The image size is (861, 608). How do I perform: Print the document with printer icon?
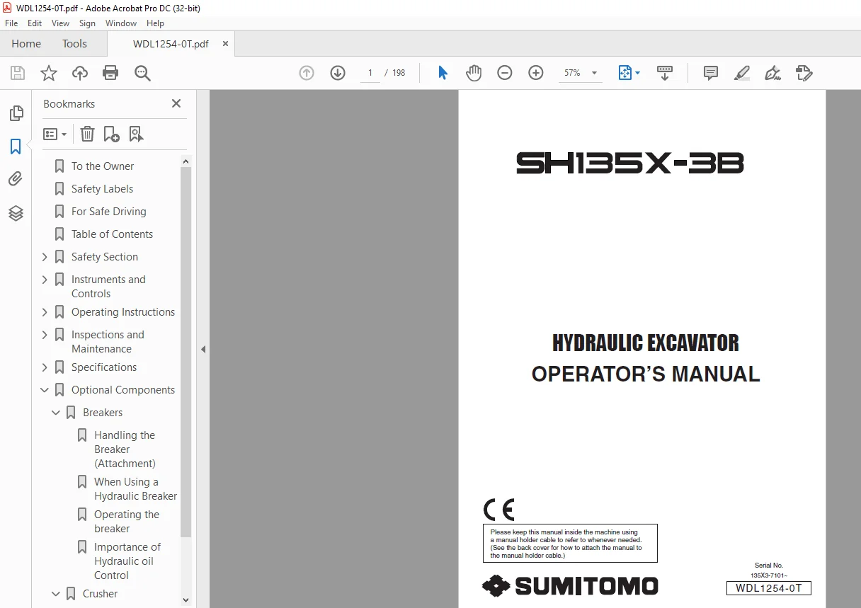tap(110, 73)
